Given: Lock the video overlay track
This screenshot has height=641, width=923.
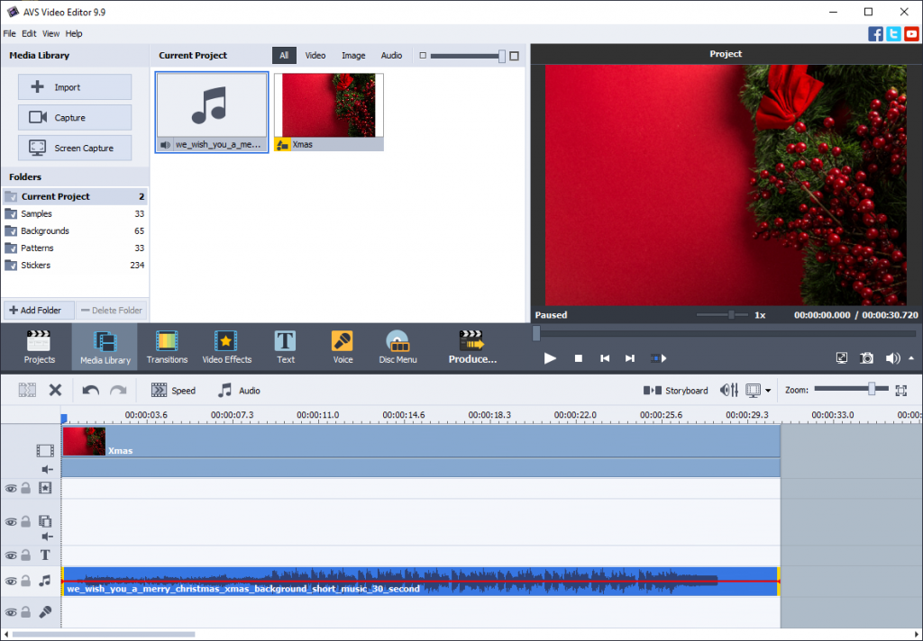Looking at the screenshot, I should pyautogui.click(x=26, y=521).
